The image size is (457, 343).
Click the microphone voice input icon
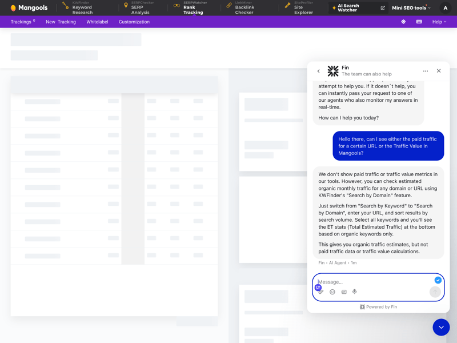[x=355, y=292]
